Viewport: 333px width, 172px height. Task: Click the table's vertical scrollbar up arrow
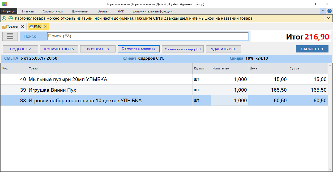tap(330, 65)
